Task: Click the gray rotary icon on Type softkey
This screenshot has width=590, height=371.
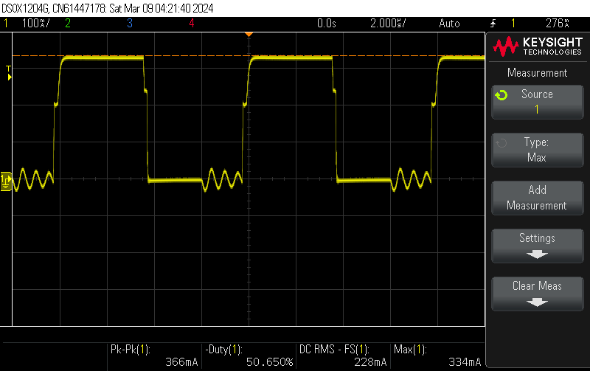Action: pos(502,143)
